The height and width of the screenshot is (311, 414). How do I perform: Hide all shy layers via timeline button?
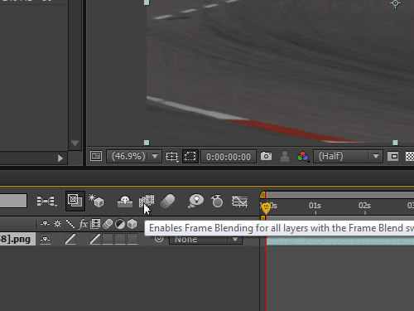pos(125,201)
